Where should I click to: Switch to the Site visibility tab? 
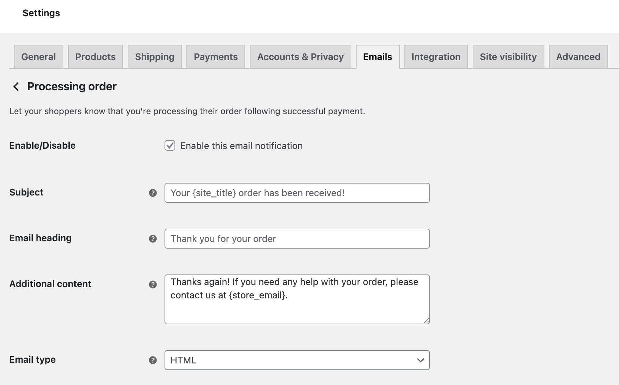tap(508, 57)
